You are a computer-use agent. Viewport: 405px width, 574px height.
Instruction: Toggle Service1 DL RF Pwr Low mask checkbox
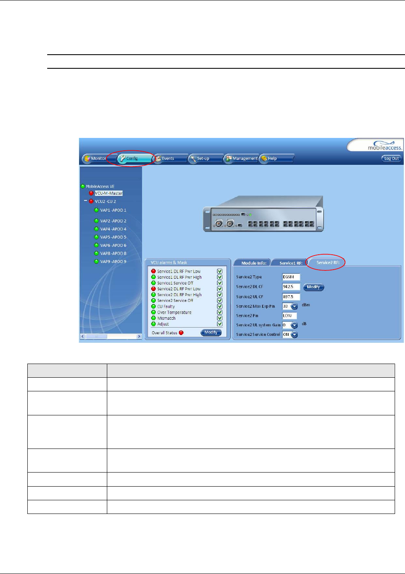[x=220, y=271]
